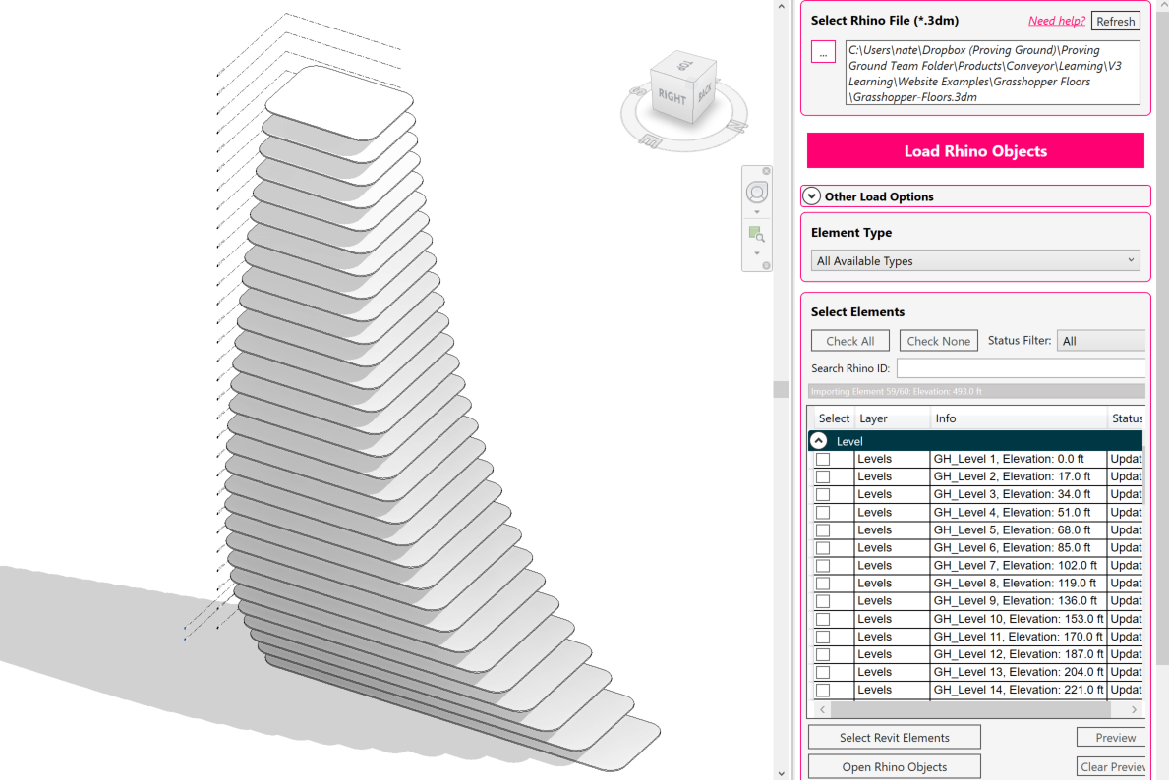Click the East marker on the ViewCube compass
The width and height of the screenshot is (1169, 780).
point(650,140)
